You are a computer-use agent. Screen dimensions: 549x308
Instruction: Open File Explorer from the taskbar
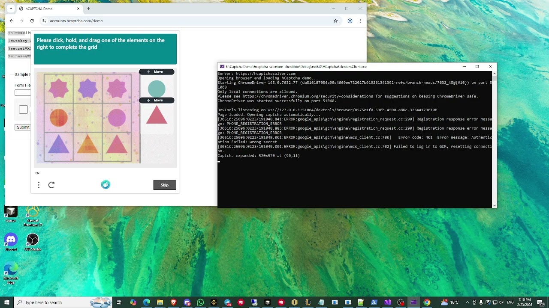coord(160,302)
